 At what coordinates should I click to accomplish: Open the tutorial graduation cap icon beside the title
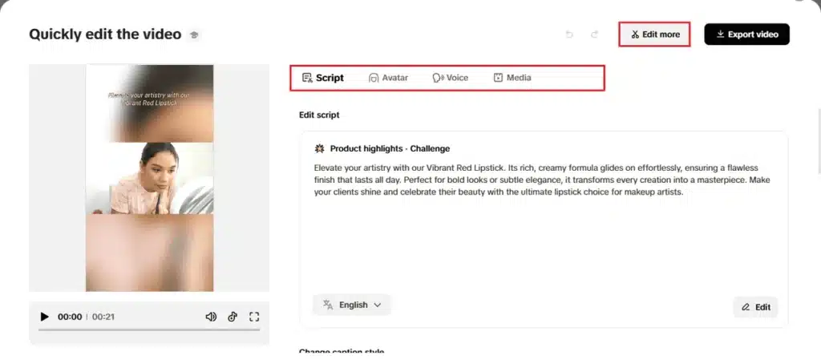[194, 35]
